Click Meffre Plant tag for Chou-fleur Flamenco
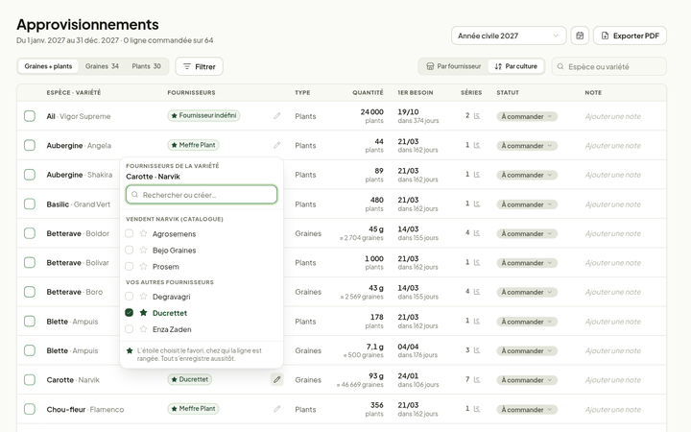 193,409
